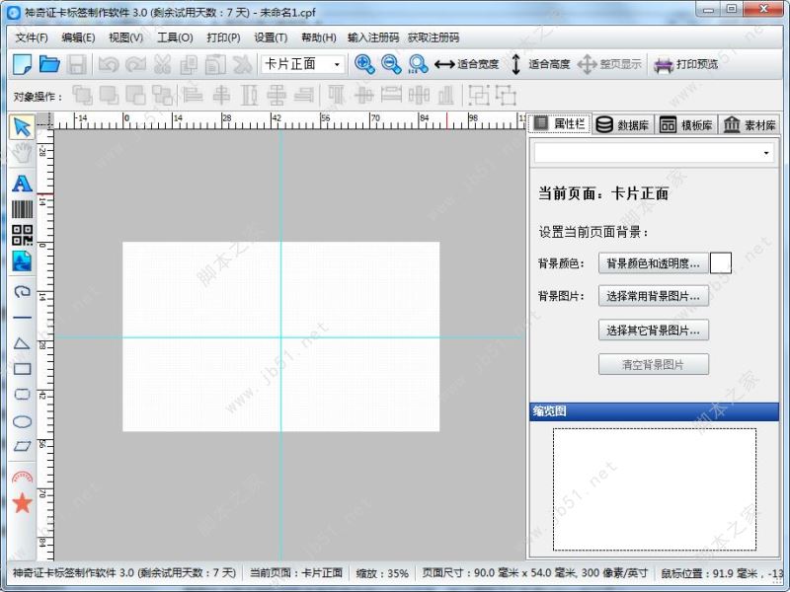Open the 工具(O) menu
This screenshot has height=592, width=790.
175,37
